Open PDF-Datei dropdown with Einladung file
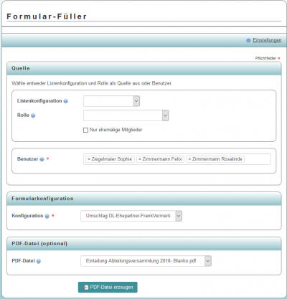The height and width of the screenshot is (299, 287). [146, 261]
